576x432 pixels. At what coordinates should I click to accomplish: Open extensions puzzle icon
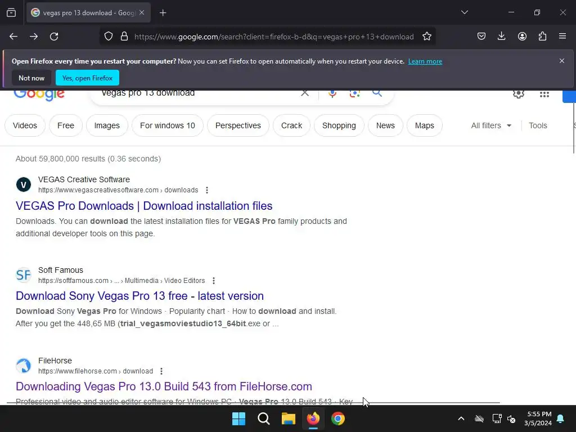(542, 36)
